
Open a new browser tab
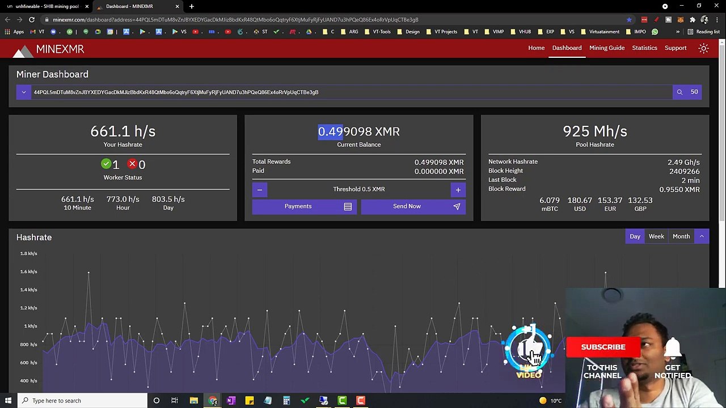[192, 6]
